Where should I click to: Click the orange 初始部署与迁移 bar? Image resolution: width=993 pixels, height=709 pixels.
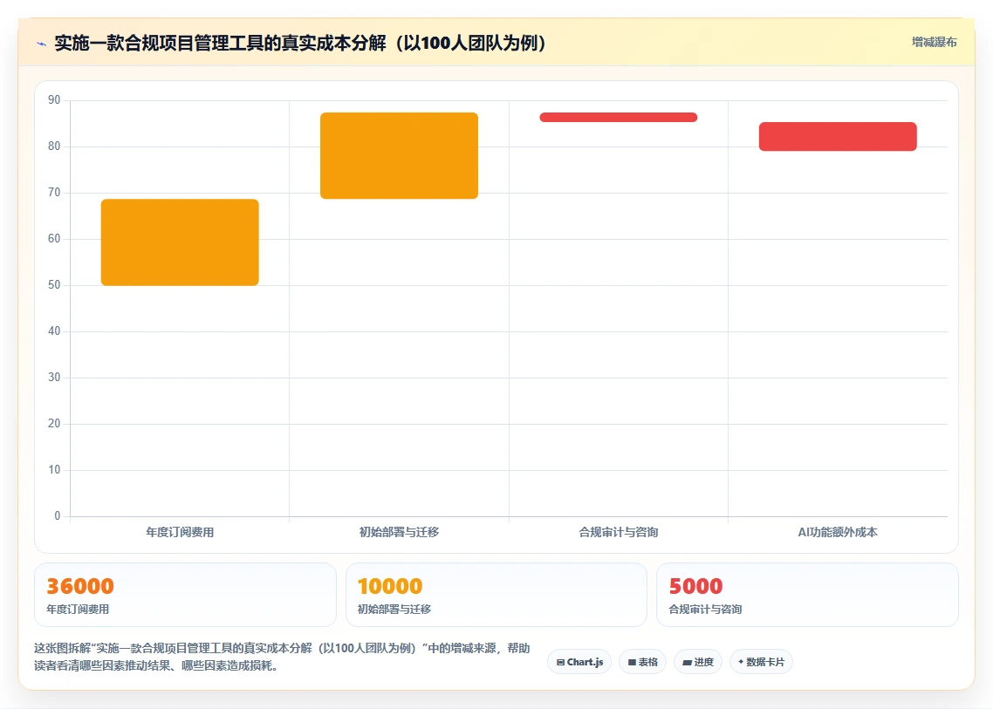tap(399, 156)
